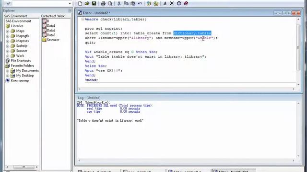The height and width of the screenshot is (172, 307).
Task: Click the editor vertical scrollbar thumb
Action: tap(298, 47)
